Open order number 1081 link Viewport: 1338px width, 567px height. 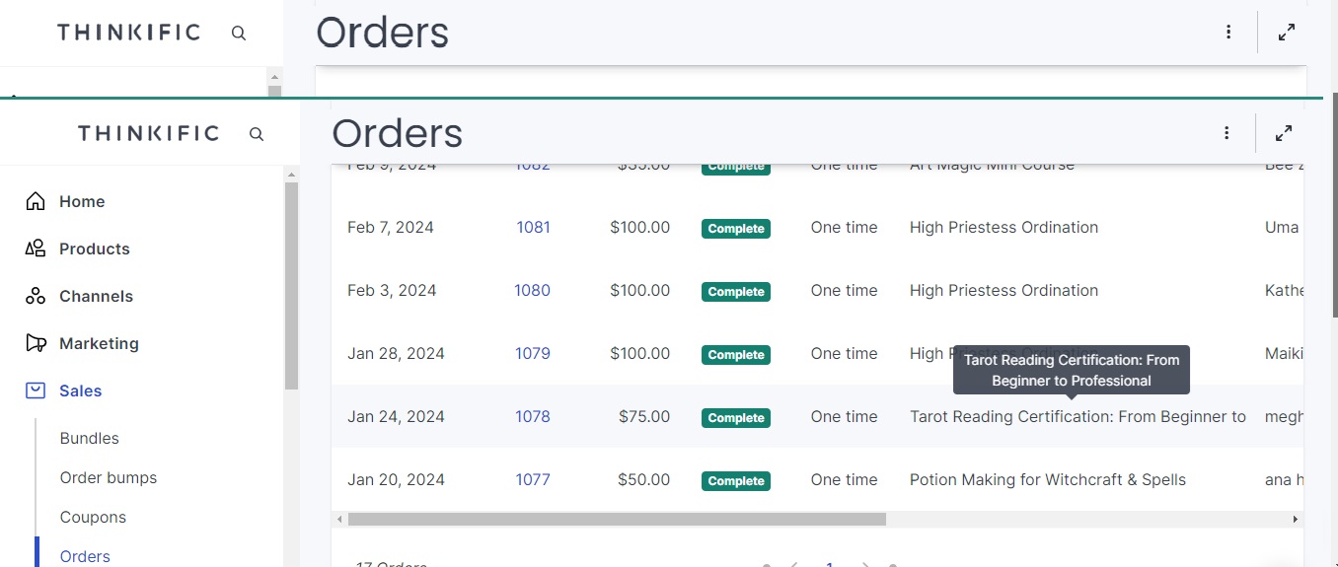click(533, 227)
